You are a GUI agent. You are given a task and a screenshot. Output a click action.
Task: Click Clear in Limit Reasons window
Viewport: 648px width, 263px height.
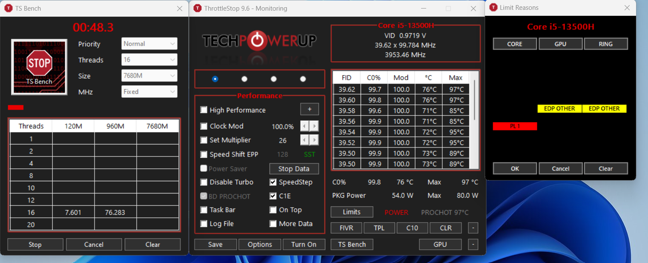606,168
